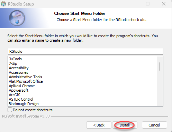
Task: Pick Accessories from the folder list
Action: point(19,72)
